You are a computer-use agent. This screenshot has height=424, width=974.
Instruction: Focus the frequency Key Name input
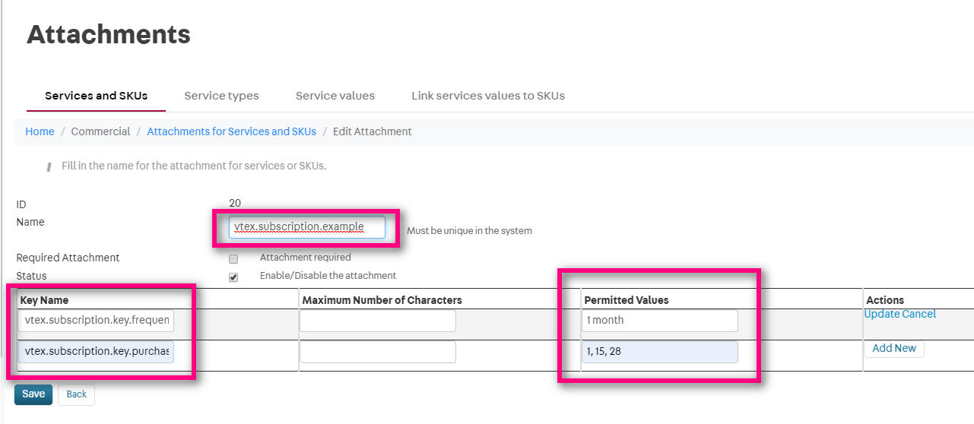pyautogui.click(x=96, y=321)
